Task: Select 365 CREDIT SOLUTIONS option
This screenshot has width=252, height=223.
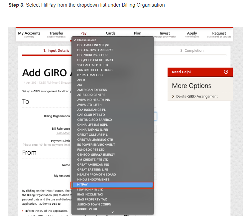Action: pyautogui.click(x=113, y=70)
